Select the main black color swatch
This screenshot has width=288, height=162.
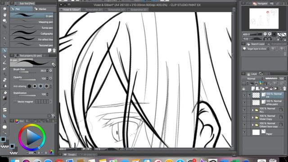(x=3, y=139)
